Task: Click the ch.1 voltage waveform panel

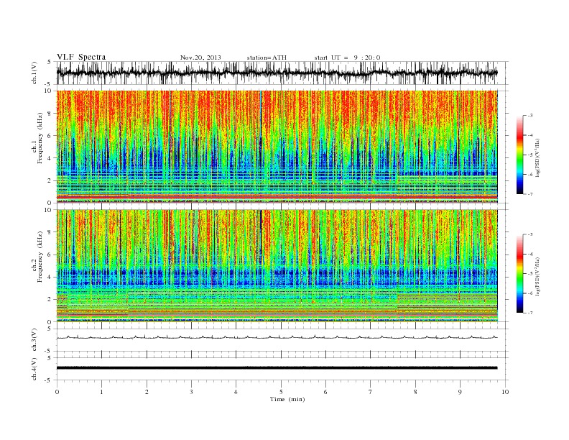Action: (282, 73)
